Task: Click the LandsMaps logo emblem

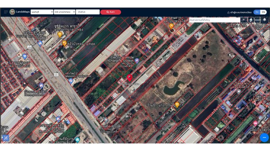Action: [x=12, y=12]
